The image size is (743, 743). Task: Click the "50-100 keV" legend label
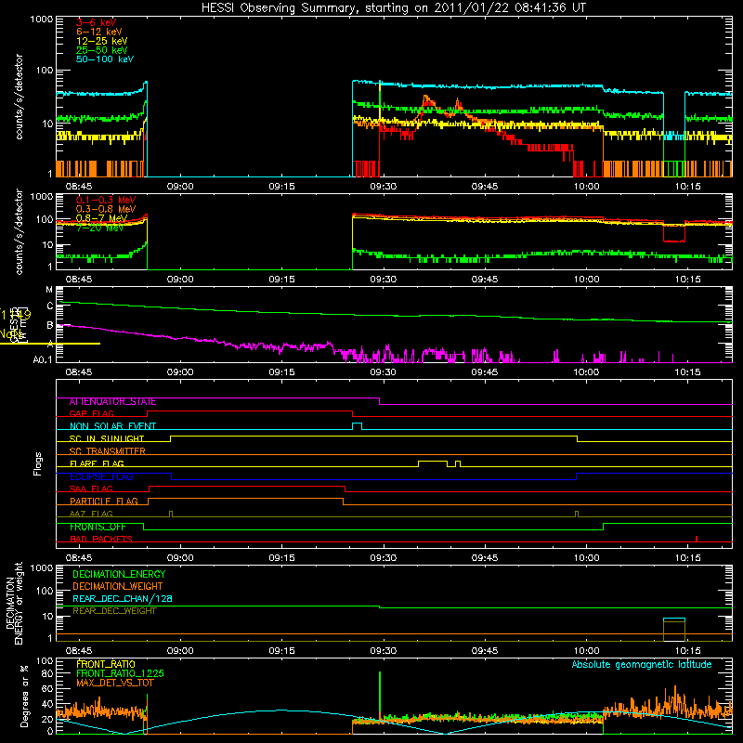pos(105,59)
